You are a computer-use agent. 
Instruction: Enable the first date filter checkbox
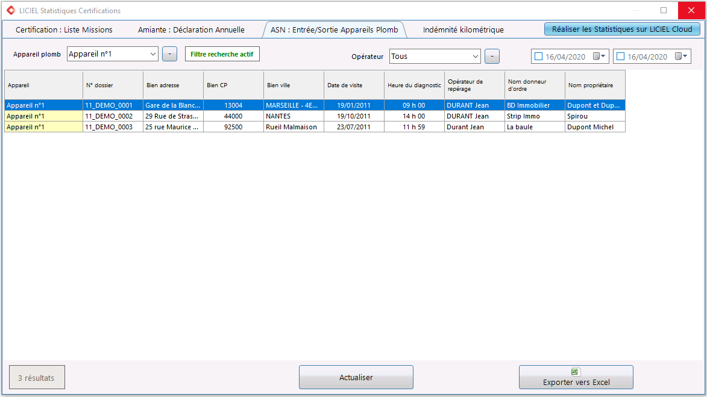tap(538, 57)
